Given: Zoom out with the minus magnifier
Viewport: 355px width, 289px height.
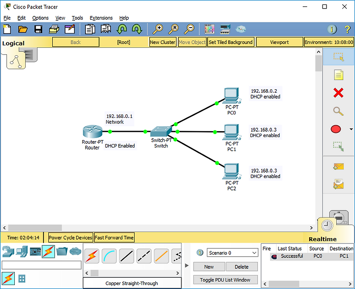Looking at the screenshot, I should pyautogui.click(x=189, y=30).
